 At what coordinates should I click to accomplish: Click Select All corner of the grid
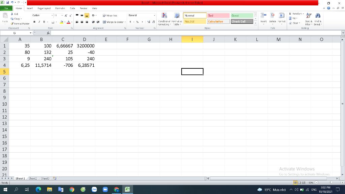point(4,39)
